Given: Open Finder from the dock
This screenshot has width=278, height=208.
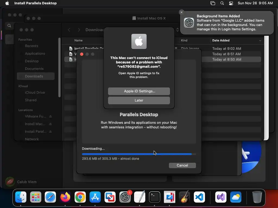Looking at the screenshot, I should pyautogui.click(x=21, y=197).
